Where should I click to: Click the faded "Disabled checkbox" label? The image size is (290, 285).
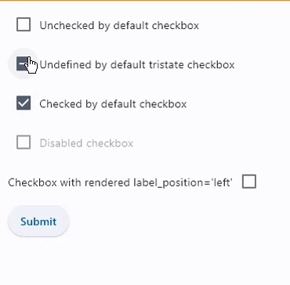86,143
